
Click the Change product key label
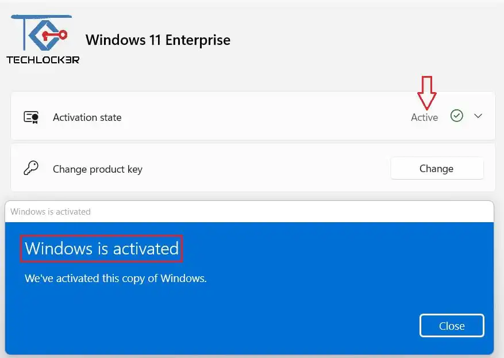(98, 169)
